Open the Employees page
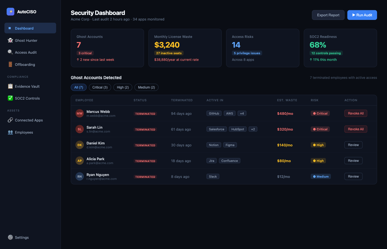Screen dimensions: 387x249 pyautogui.click(x=30, y=132)
